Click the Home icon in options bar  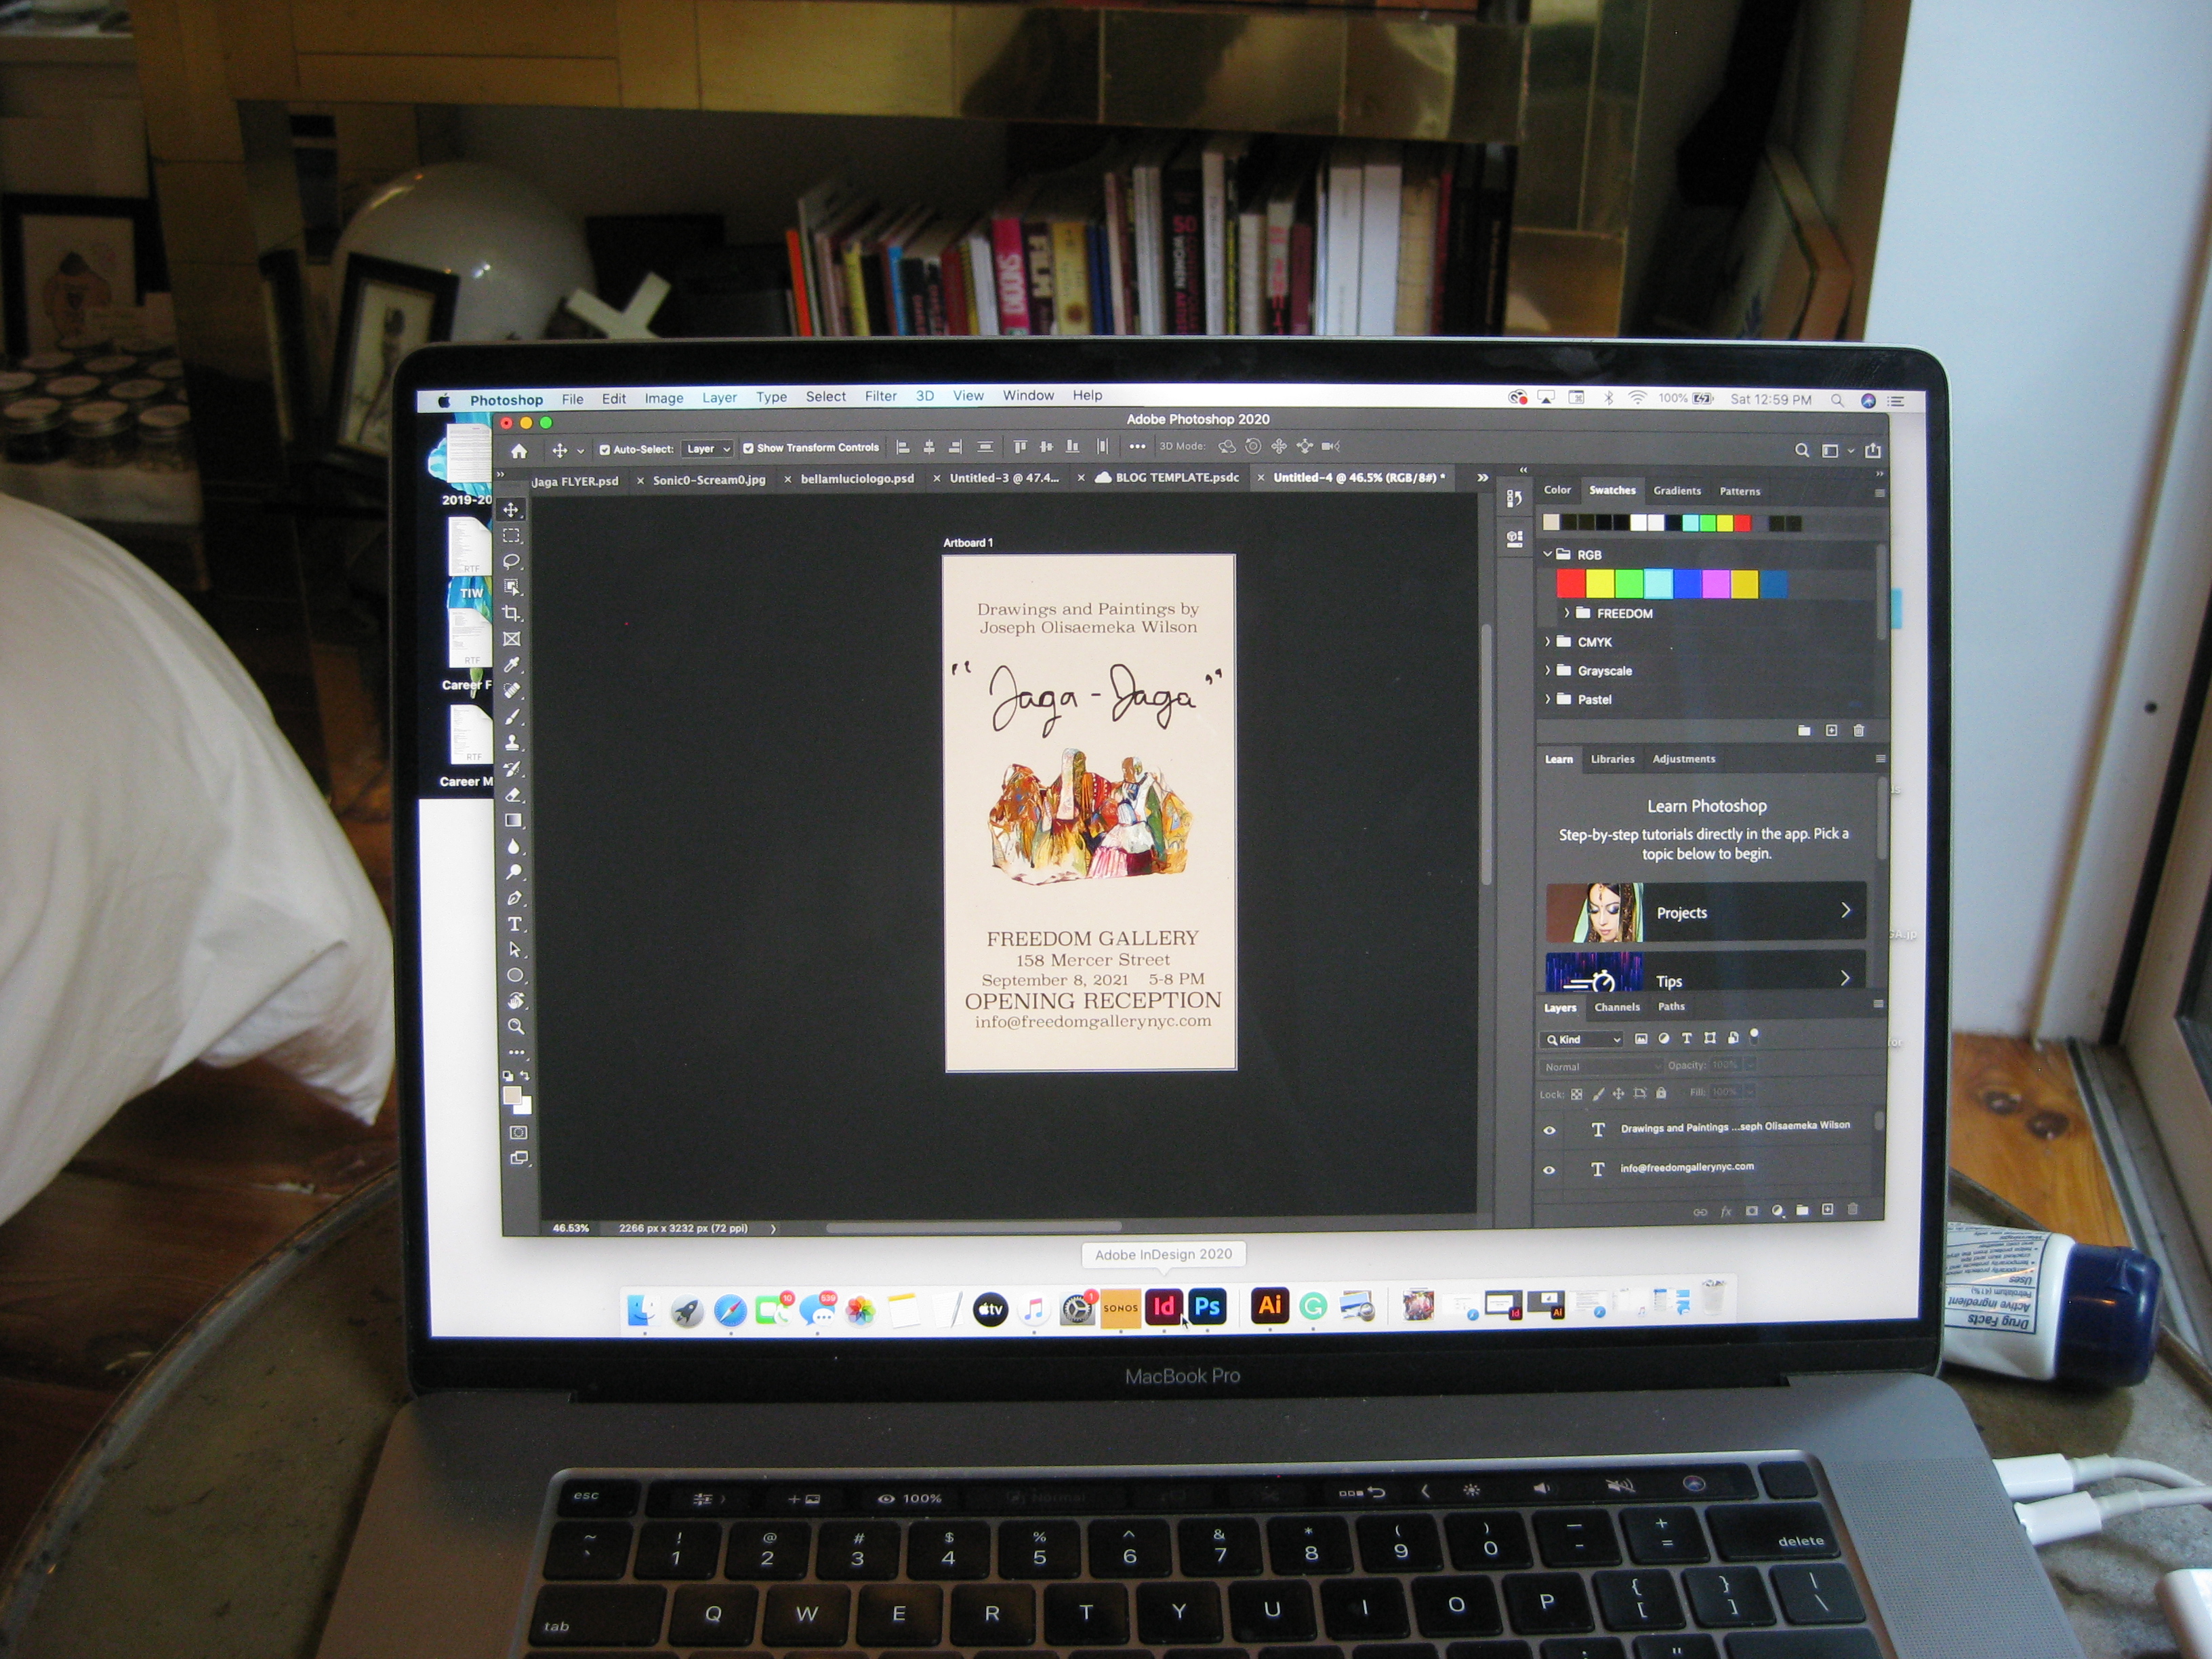(518, 451)
